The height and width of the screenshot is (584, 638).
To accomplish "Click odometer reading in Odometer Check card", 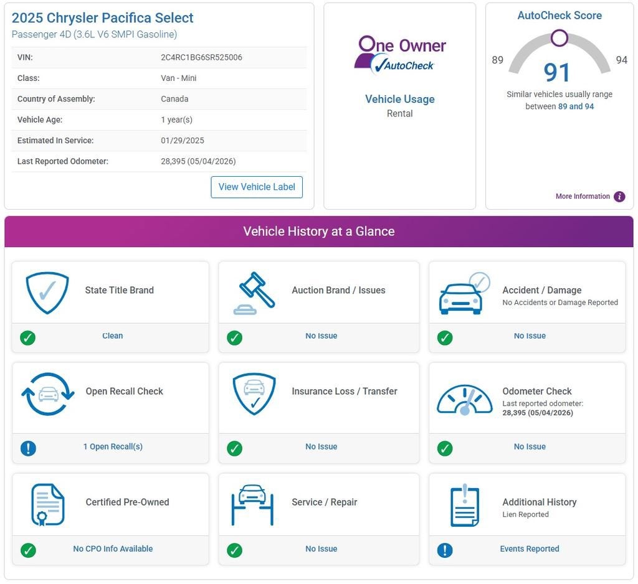I will 538,413.
